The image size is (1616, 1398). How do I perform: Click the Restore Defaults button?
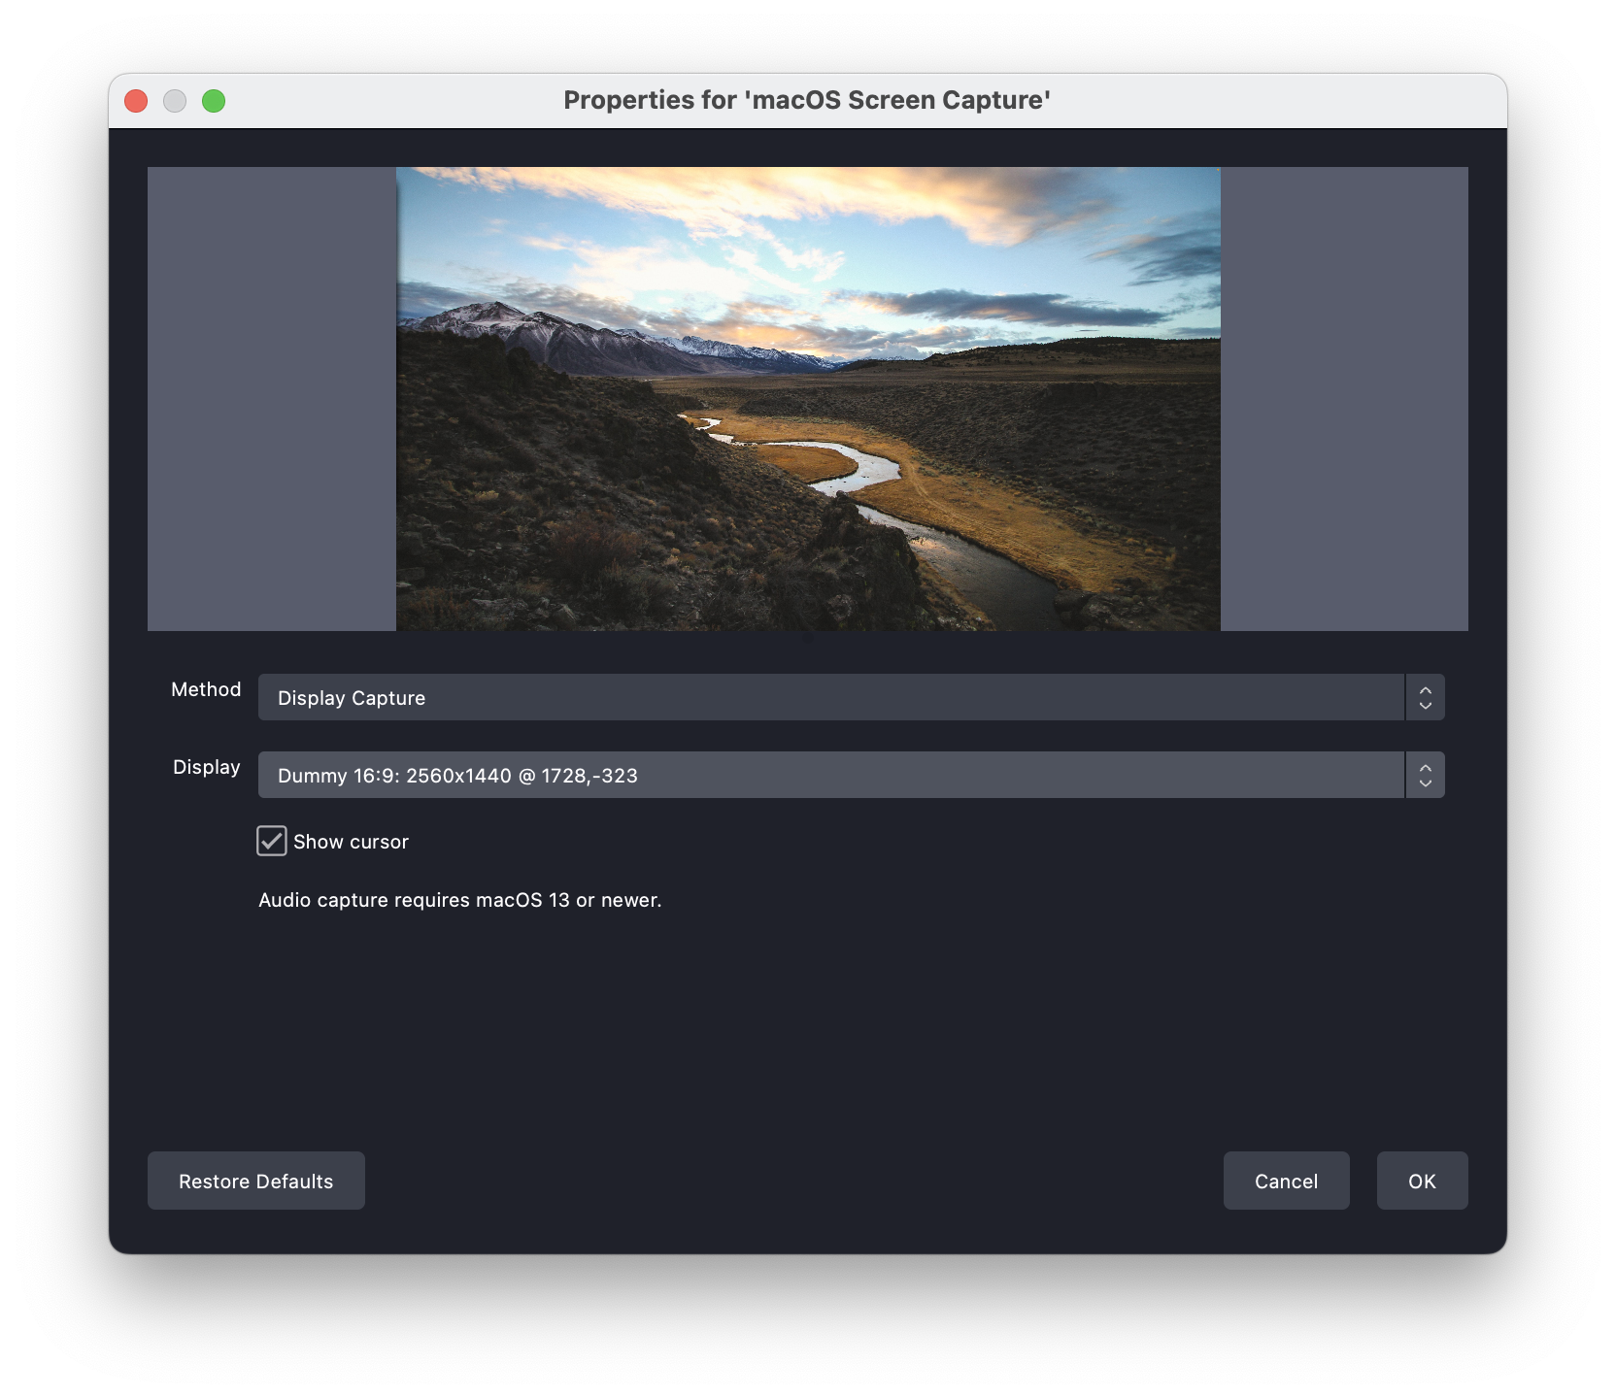click(255, 1181)
